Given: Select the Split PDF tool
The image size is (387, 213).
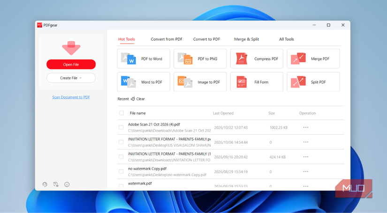Looking at the screenshot, I should pyautogui.click(x=313, y=82).
